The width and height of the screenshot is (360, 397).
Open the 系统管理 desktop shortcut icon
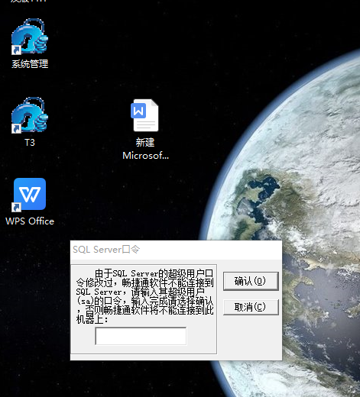click(x=30, y=37)
